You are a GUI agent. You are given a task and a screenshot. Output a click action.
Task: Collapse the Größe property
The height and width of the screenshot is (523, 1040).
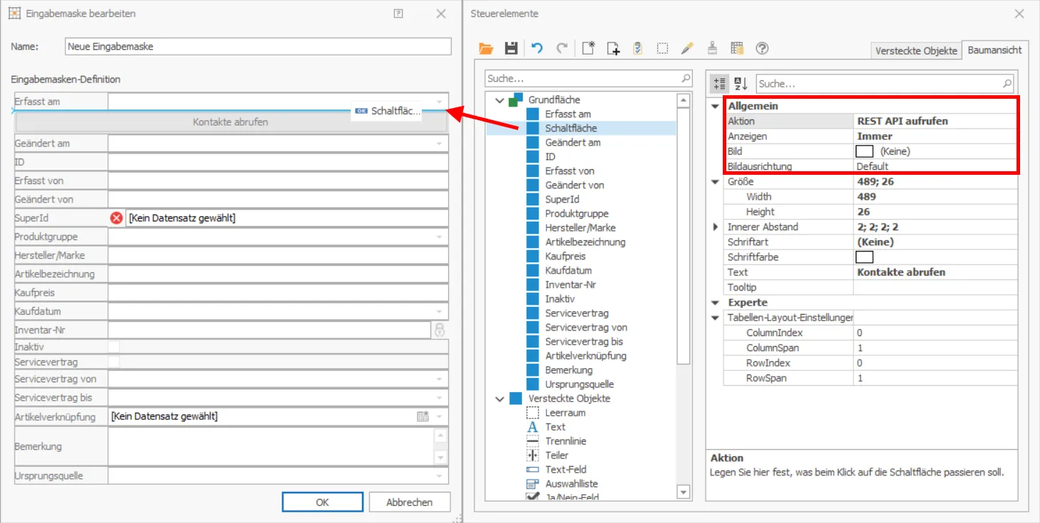pos(716,182)
